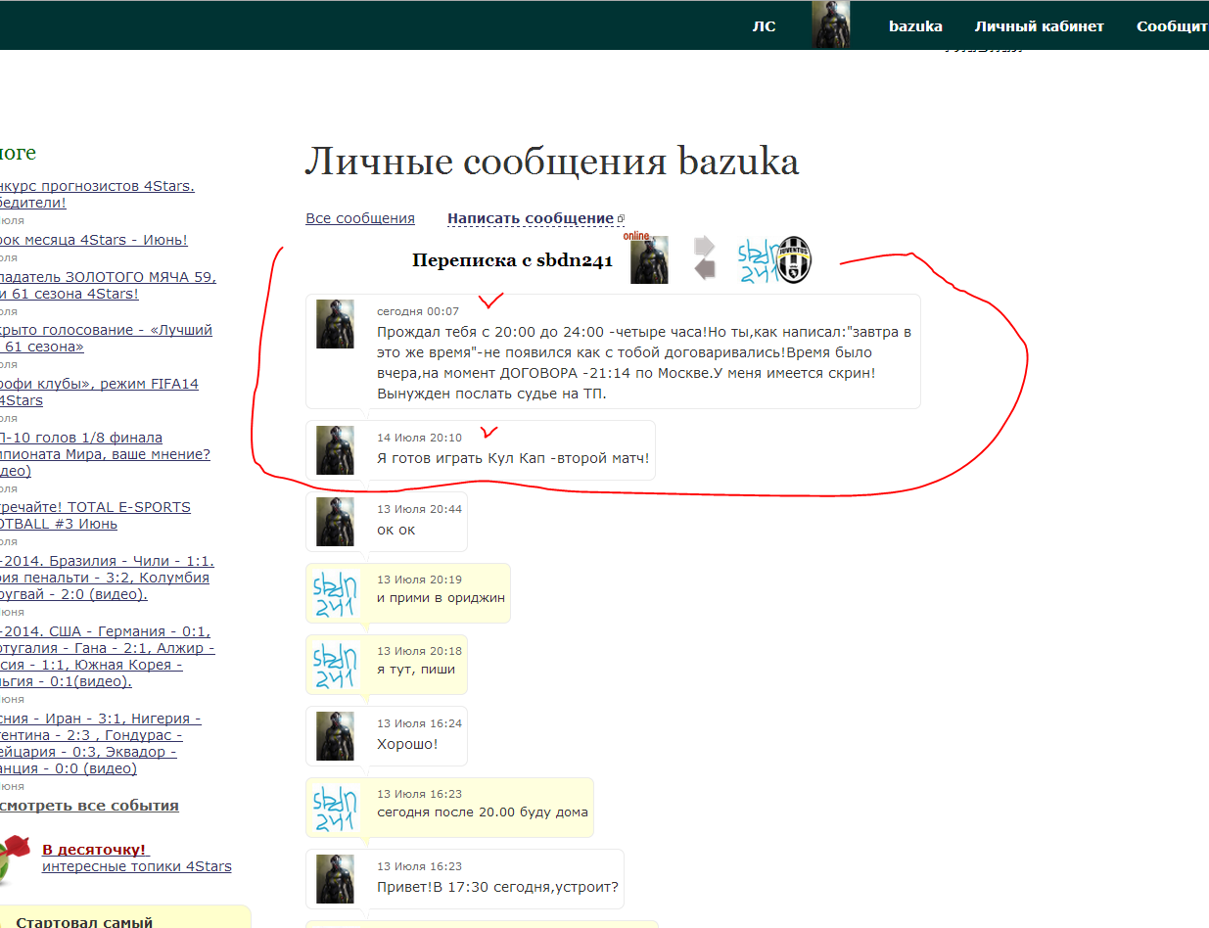
Task: Click the gray swap arrows between avatars
Action: coord(704,258)
